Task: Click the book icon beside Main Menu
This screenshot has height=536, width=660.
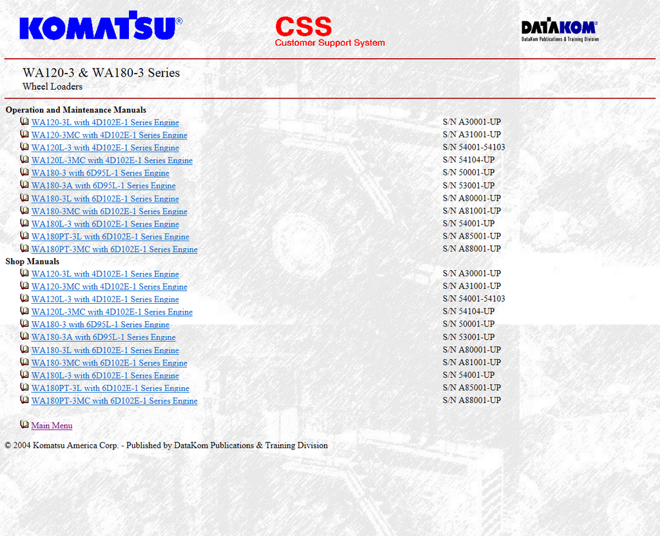Action: coord(24,425)
